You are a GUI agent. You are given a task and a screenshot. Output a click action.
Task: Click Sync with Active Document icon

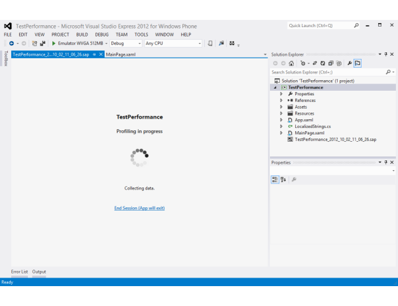[x=314, y=64]
